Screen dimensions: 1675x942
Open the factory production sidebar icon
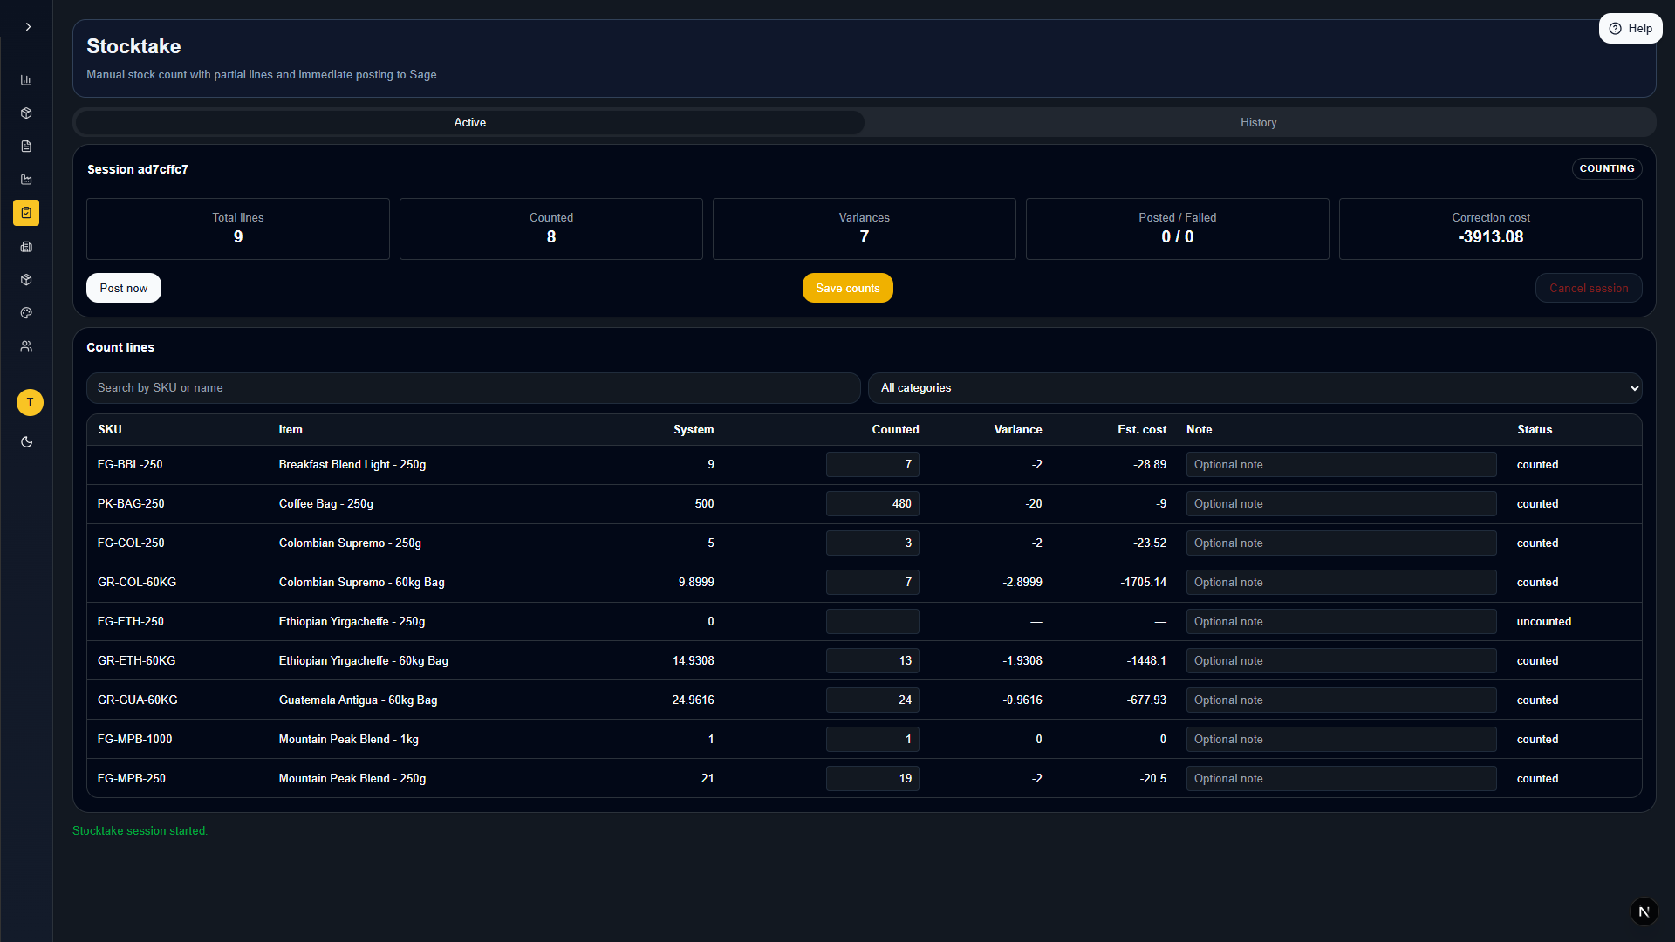click(26, 180)
